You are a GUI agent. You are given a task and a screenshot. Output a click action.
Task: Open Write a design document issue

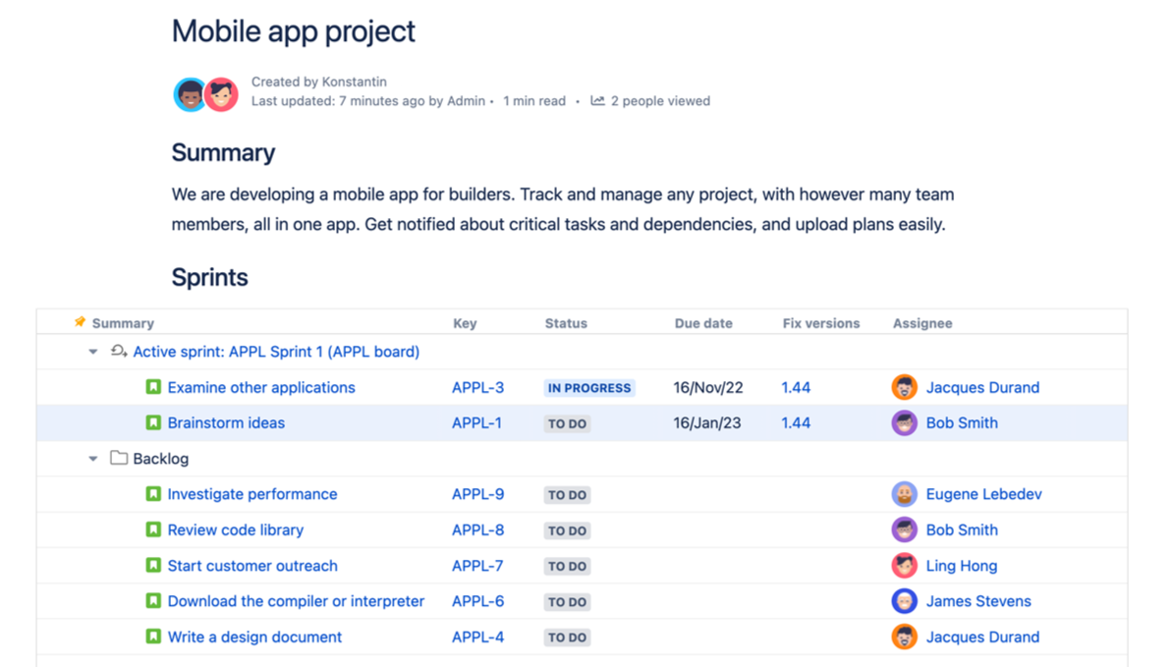[x=254, y=637]
